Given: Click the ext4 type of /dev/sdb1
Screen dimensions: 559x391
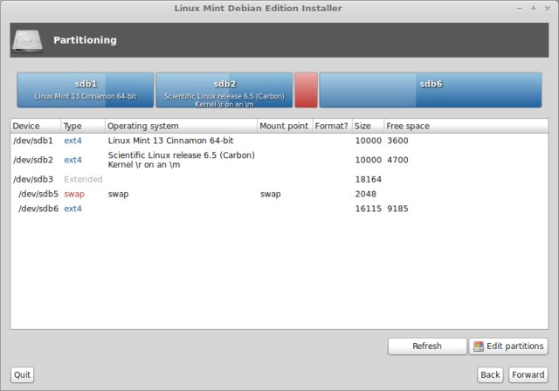Looking at the screenshot, I should (72, 141).
